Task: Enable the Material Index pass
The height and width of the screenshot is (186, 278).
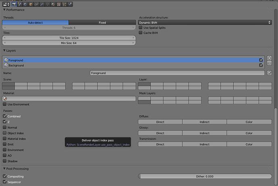Action: [x=5, y=139]
